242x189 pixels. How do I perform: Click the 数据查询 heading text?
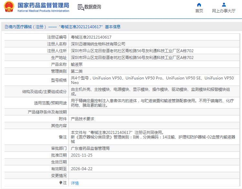pyautogui.click(x=93, y=7)
